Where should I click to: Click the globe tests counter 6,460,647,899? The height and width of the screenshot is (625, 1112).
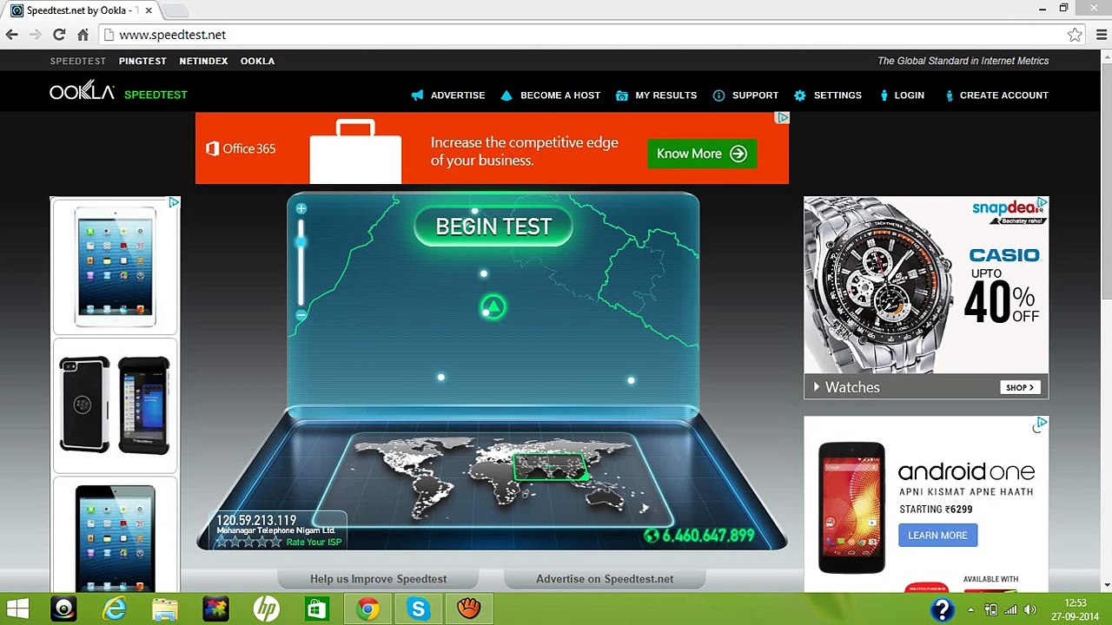click(699, 536)
